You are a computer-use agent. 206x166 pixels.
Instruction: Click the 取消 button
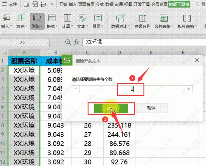(x=151, y=108)
